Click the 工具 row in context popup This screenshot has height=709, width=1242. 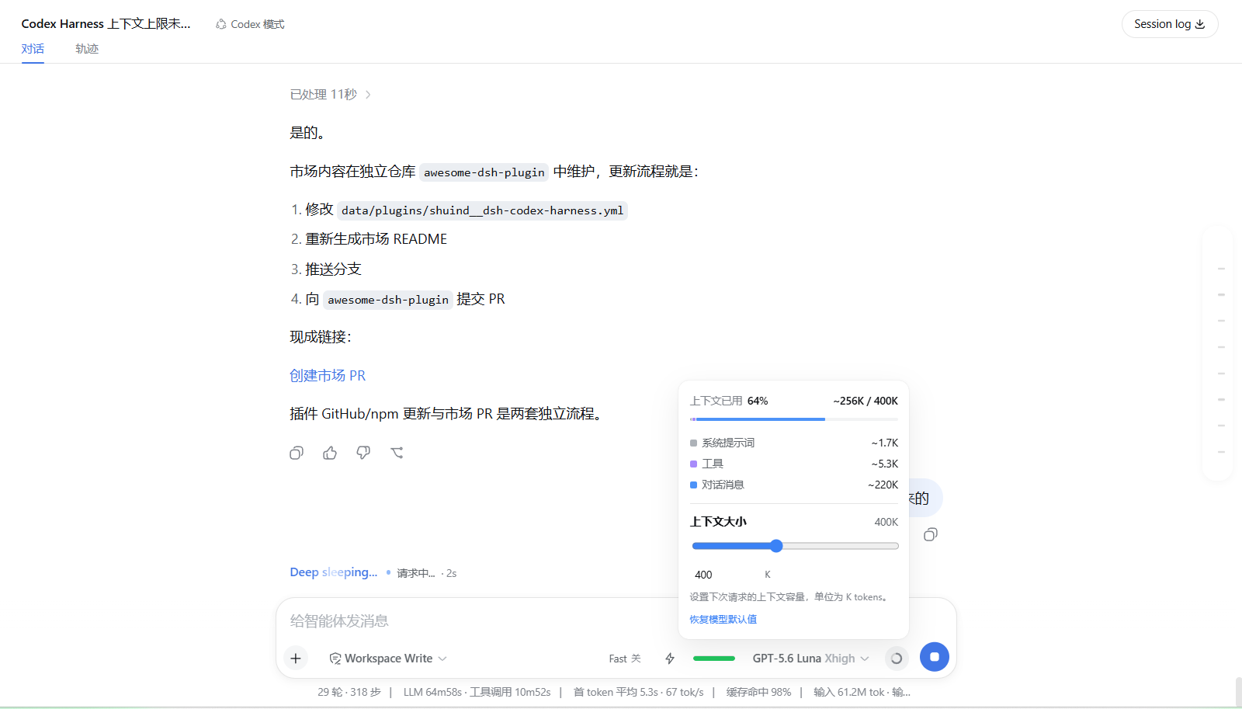[794, 464]
